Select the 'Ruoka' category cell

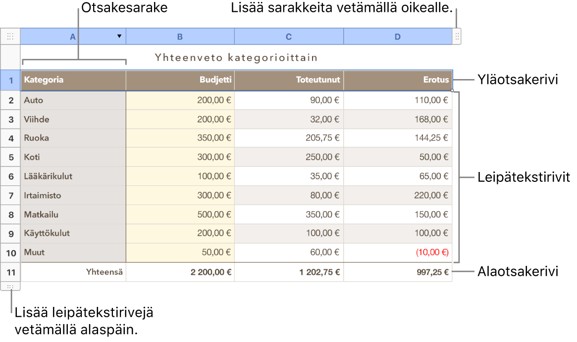(x=74, y=138)
